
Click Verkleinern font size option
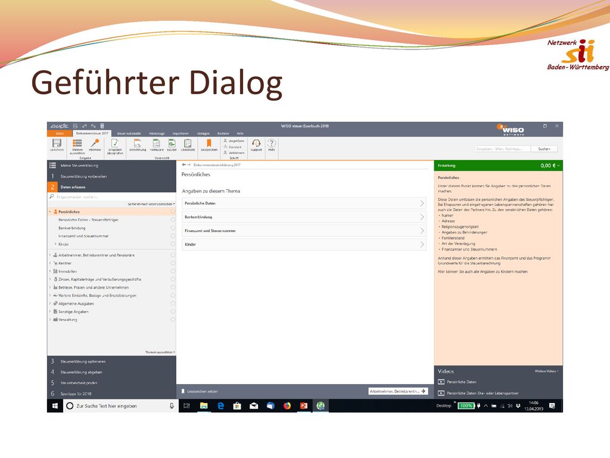234,153
